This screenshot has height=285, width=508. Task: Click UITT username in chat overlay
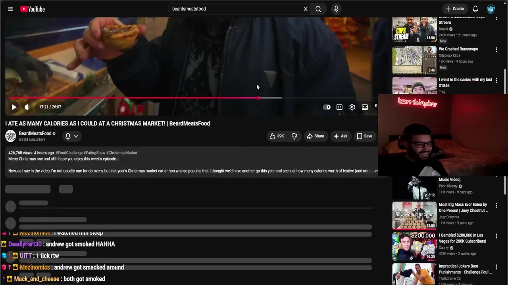[x=26, y=256]
